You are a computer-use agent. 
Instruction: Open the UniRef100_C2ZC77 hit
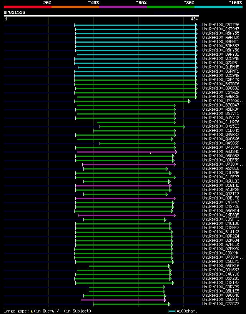pyautogui.click(x=221, y=304)
